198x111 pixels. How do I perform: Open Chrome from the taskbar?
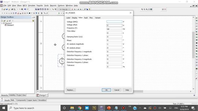(80, 108)
